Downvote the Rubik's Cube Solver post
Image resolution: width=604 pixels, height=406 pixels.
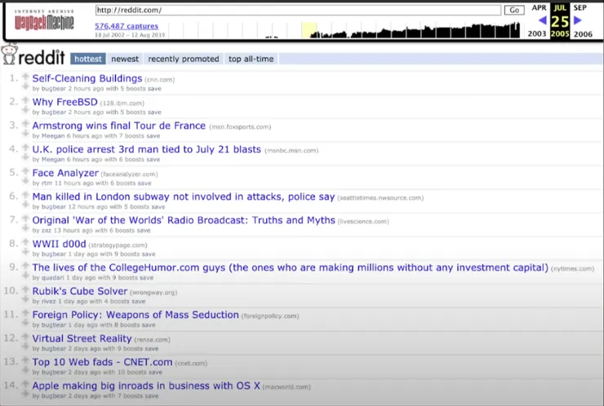(25, 299)
